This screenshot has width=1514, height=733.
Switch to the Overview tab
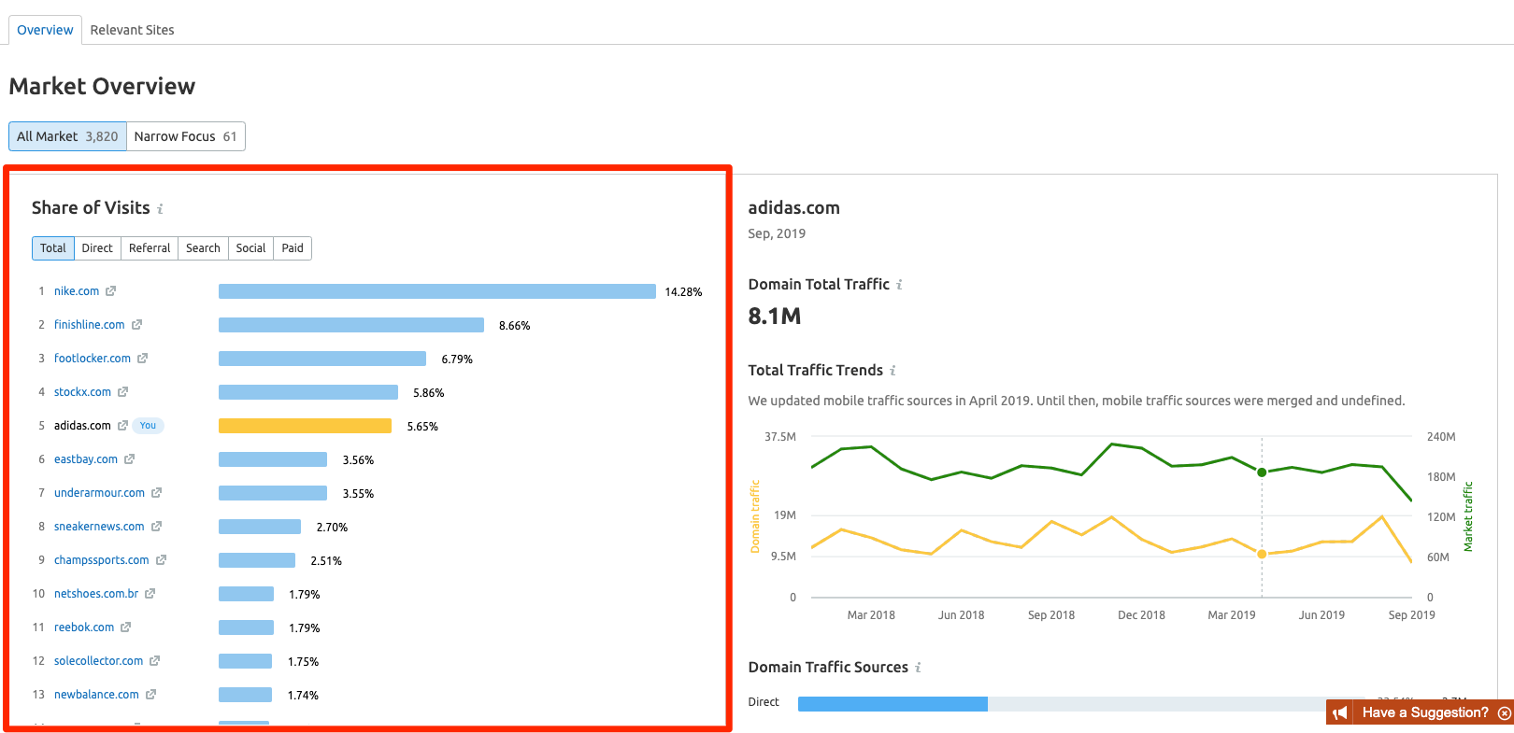[x=45, y=30]
